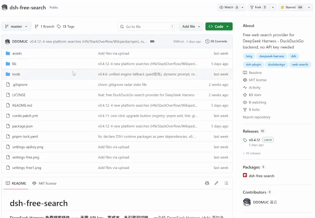This screenshot has height=218, width=315.
Task: Switch to the README tab
Action: 16,183
